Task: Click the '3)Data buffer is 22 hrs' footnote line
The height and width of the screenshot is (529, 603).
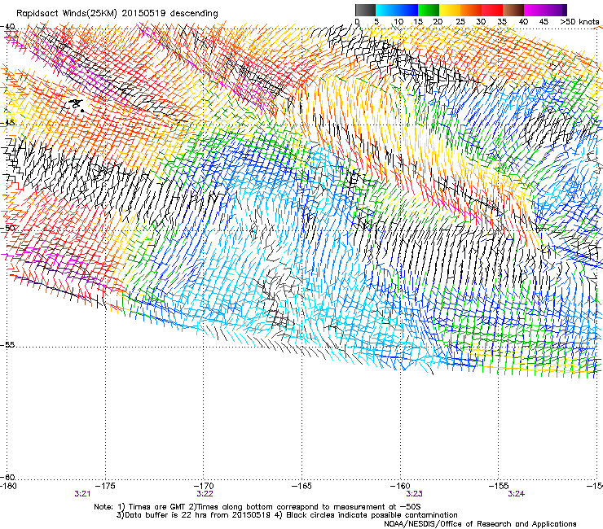Action: 287,515
